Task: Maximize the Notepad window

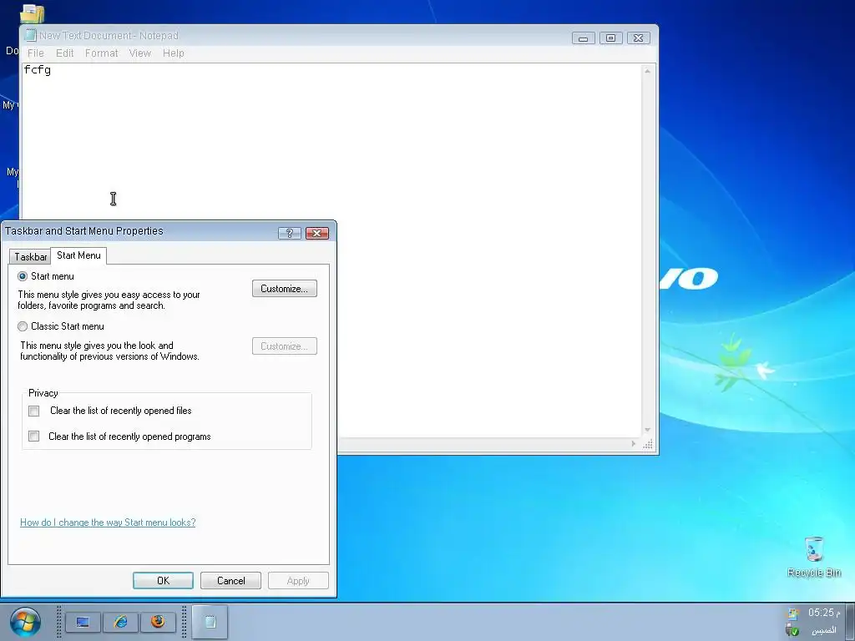Action: point(610,38)
